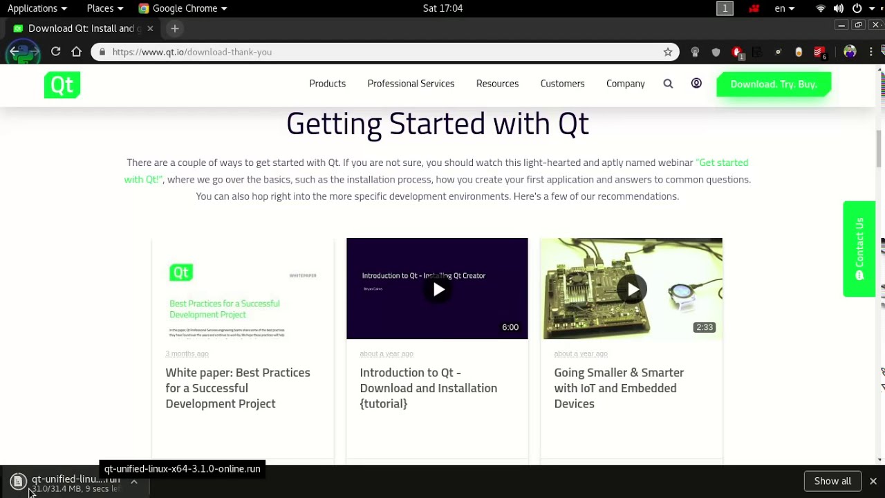Select workspace indicator 1

(725, 8)
